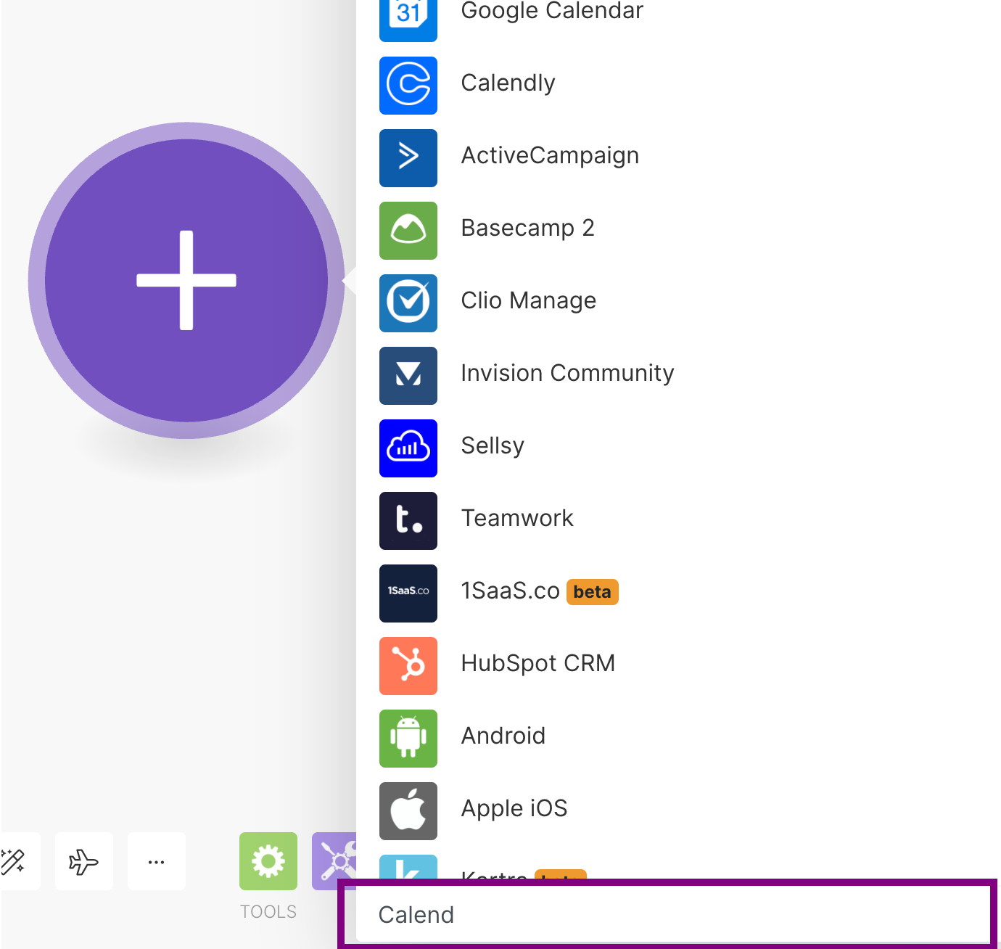Choose the ActiveCampaign icon
1001x949 pixels.
[x=408, y=158]
